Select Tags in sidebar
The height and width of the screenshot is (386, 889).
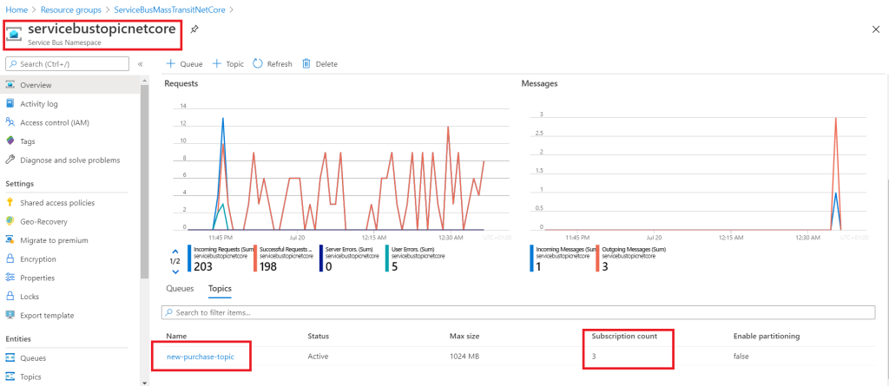click(x=27, y=141)
